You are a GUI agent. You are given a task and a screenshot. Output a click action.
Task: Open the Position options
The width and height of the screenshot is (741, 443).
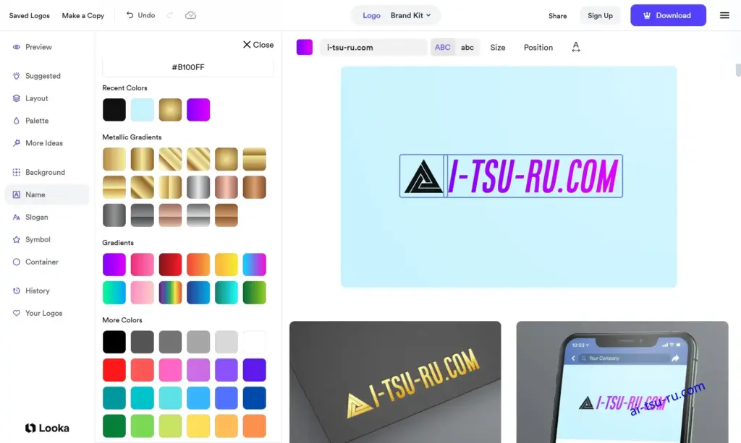(x=538, y=47)
